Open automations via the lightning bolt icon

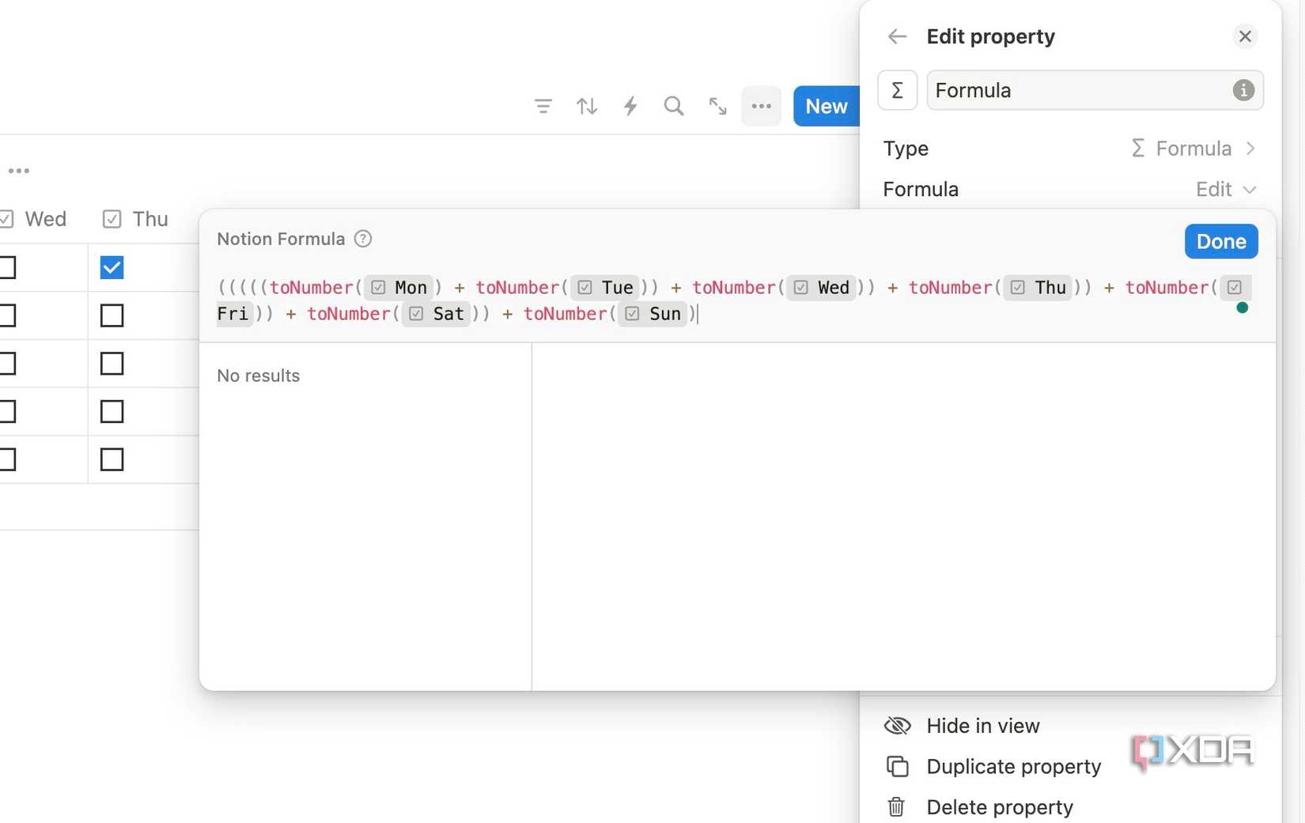point(630,106)
